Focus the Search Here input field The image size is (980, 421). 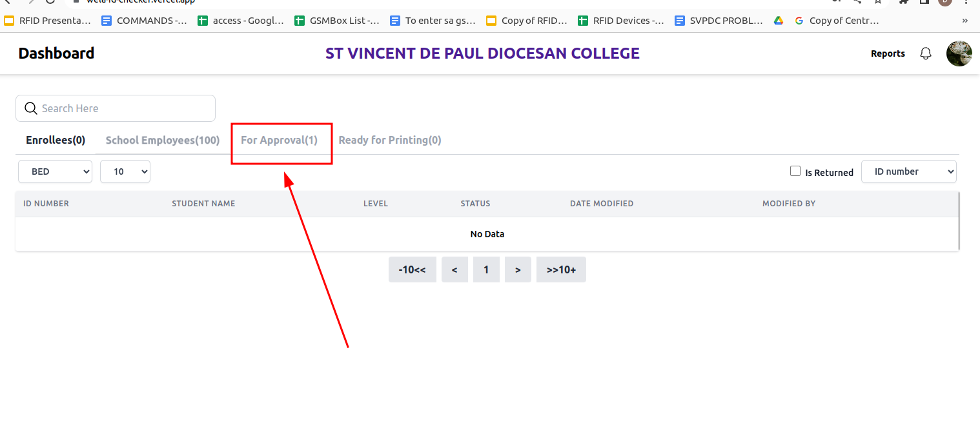116,108
